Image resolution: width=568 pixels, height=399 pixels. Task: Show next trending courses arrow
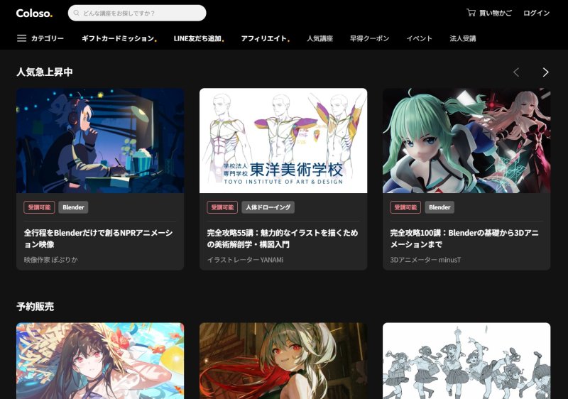[545, 72]
